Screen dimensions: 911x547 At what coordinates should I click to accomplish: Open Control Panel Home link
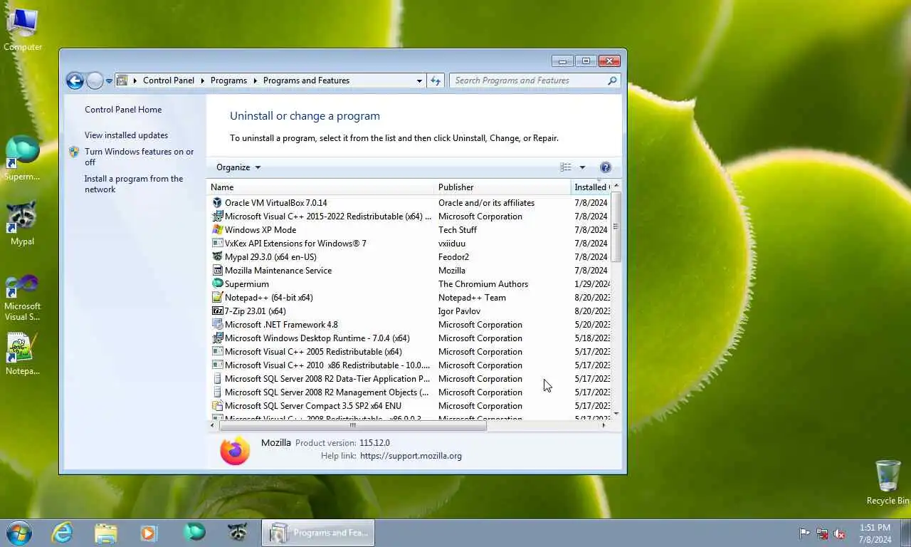123,110
